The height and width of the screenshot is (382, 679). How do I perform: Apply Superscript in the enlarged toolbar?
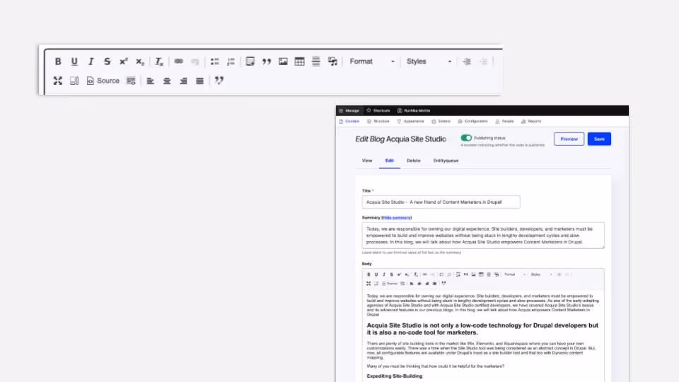click(123, 62)
